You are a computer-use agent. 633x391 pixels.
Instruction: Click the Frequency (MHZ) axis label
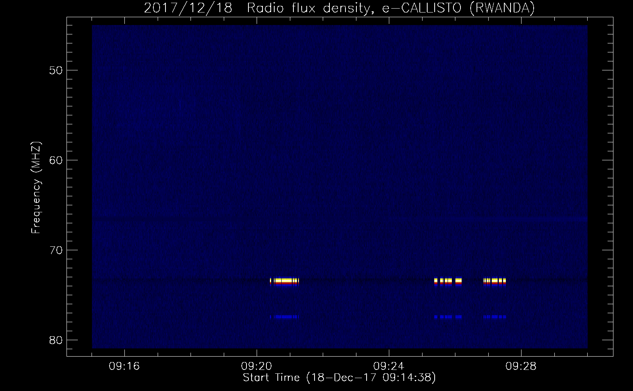coord(36,188)
